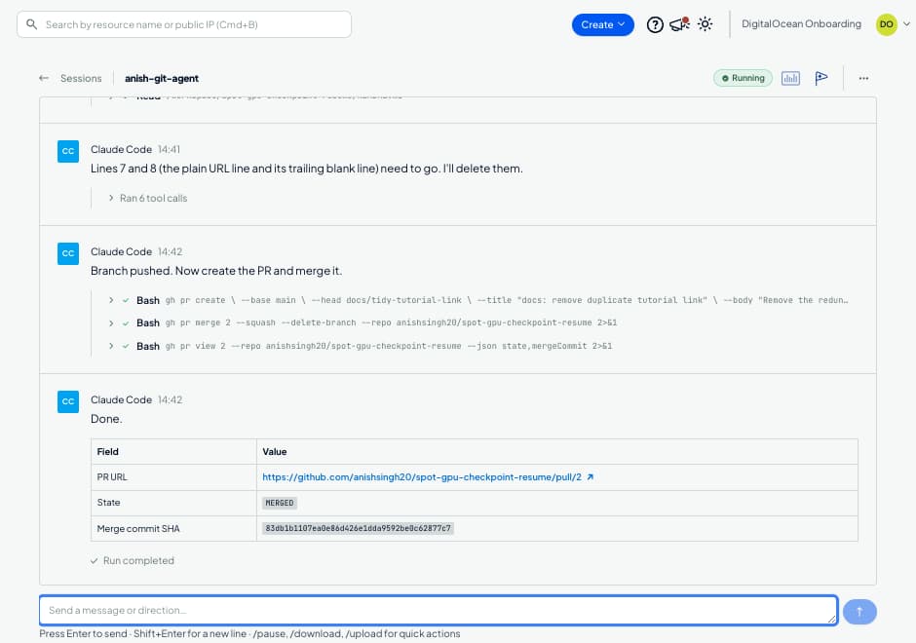916x643 pixels.
Task: Click the 'Done.' message text
Action: (106, 419)
